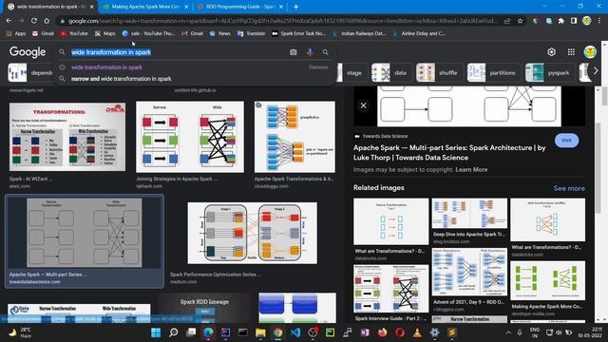
Task: Switch to the RDD Programming Guide tab
Action: click(240, 7)
